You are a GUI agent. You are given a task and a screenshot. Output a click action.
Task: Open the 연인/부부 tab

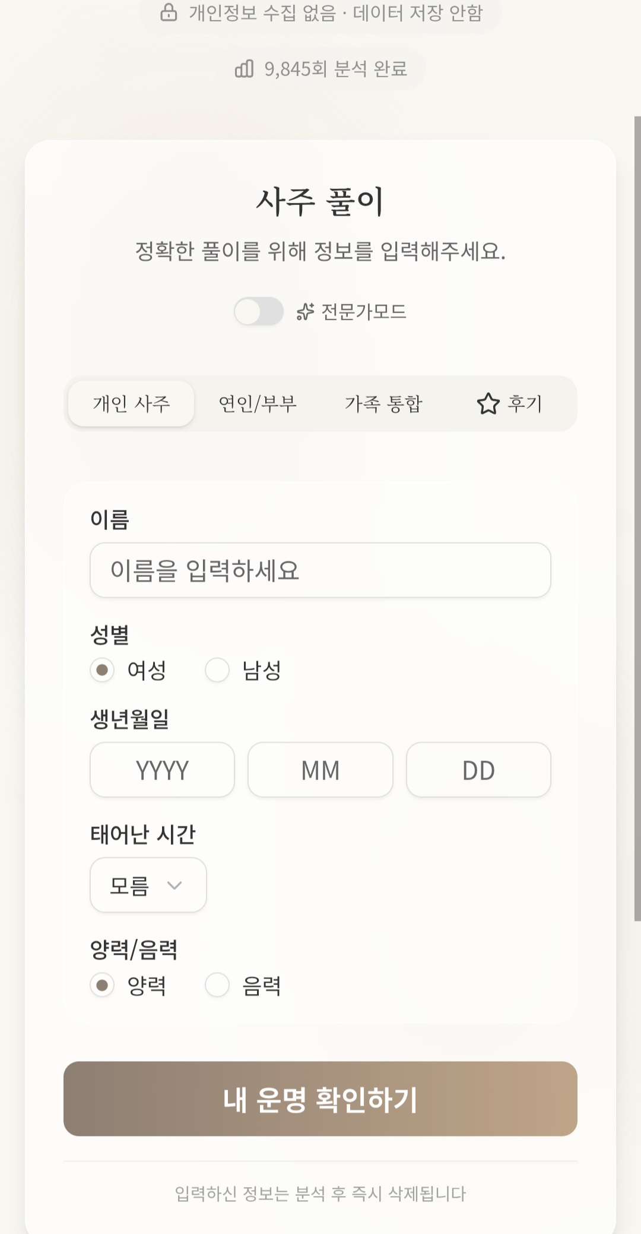[x=258, y=403]
